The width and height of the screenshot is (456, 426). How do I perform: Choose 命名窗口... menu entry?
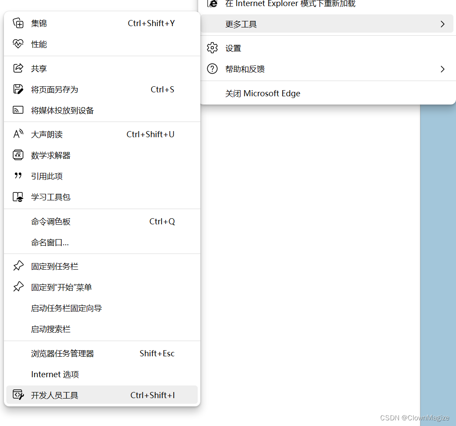[x=102, y=243]
